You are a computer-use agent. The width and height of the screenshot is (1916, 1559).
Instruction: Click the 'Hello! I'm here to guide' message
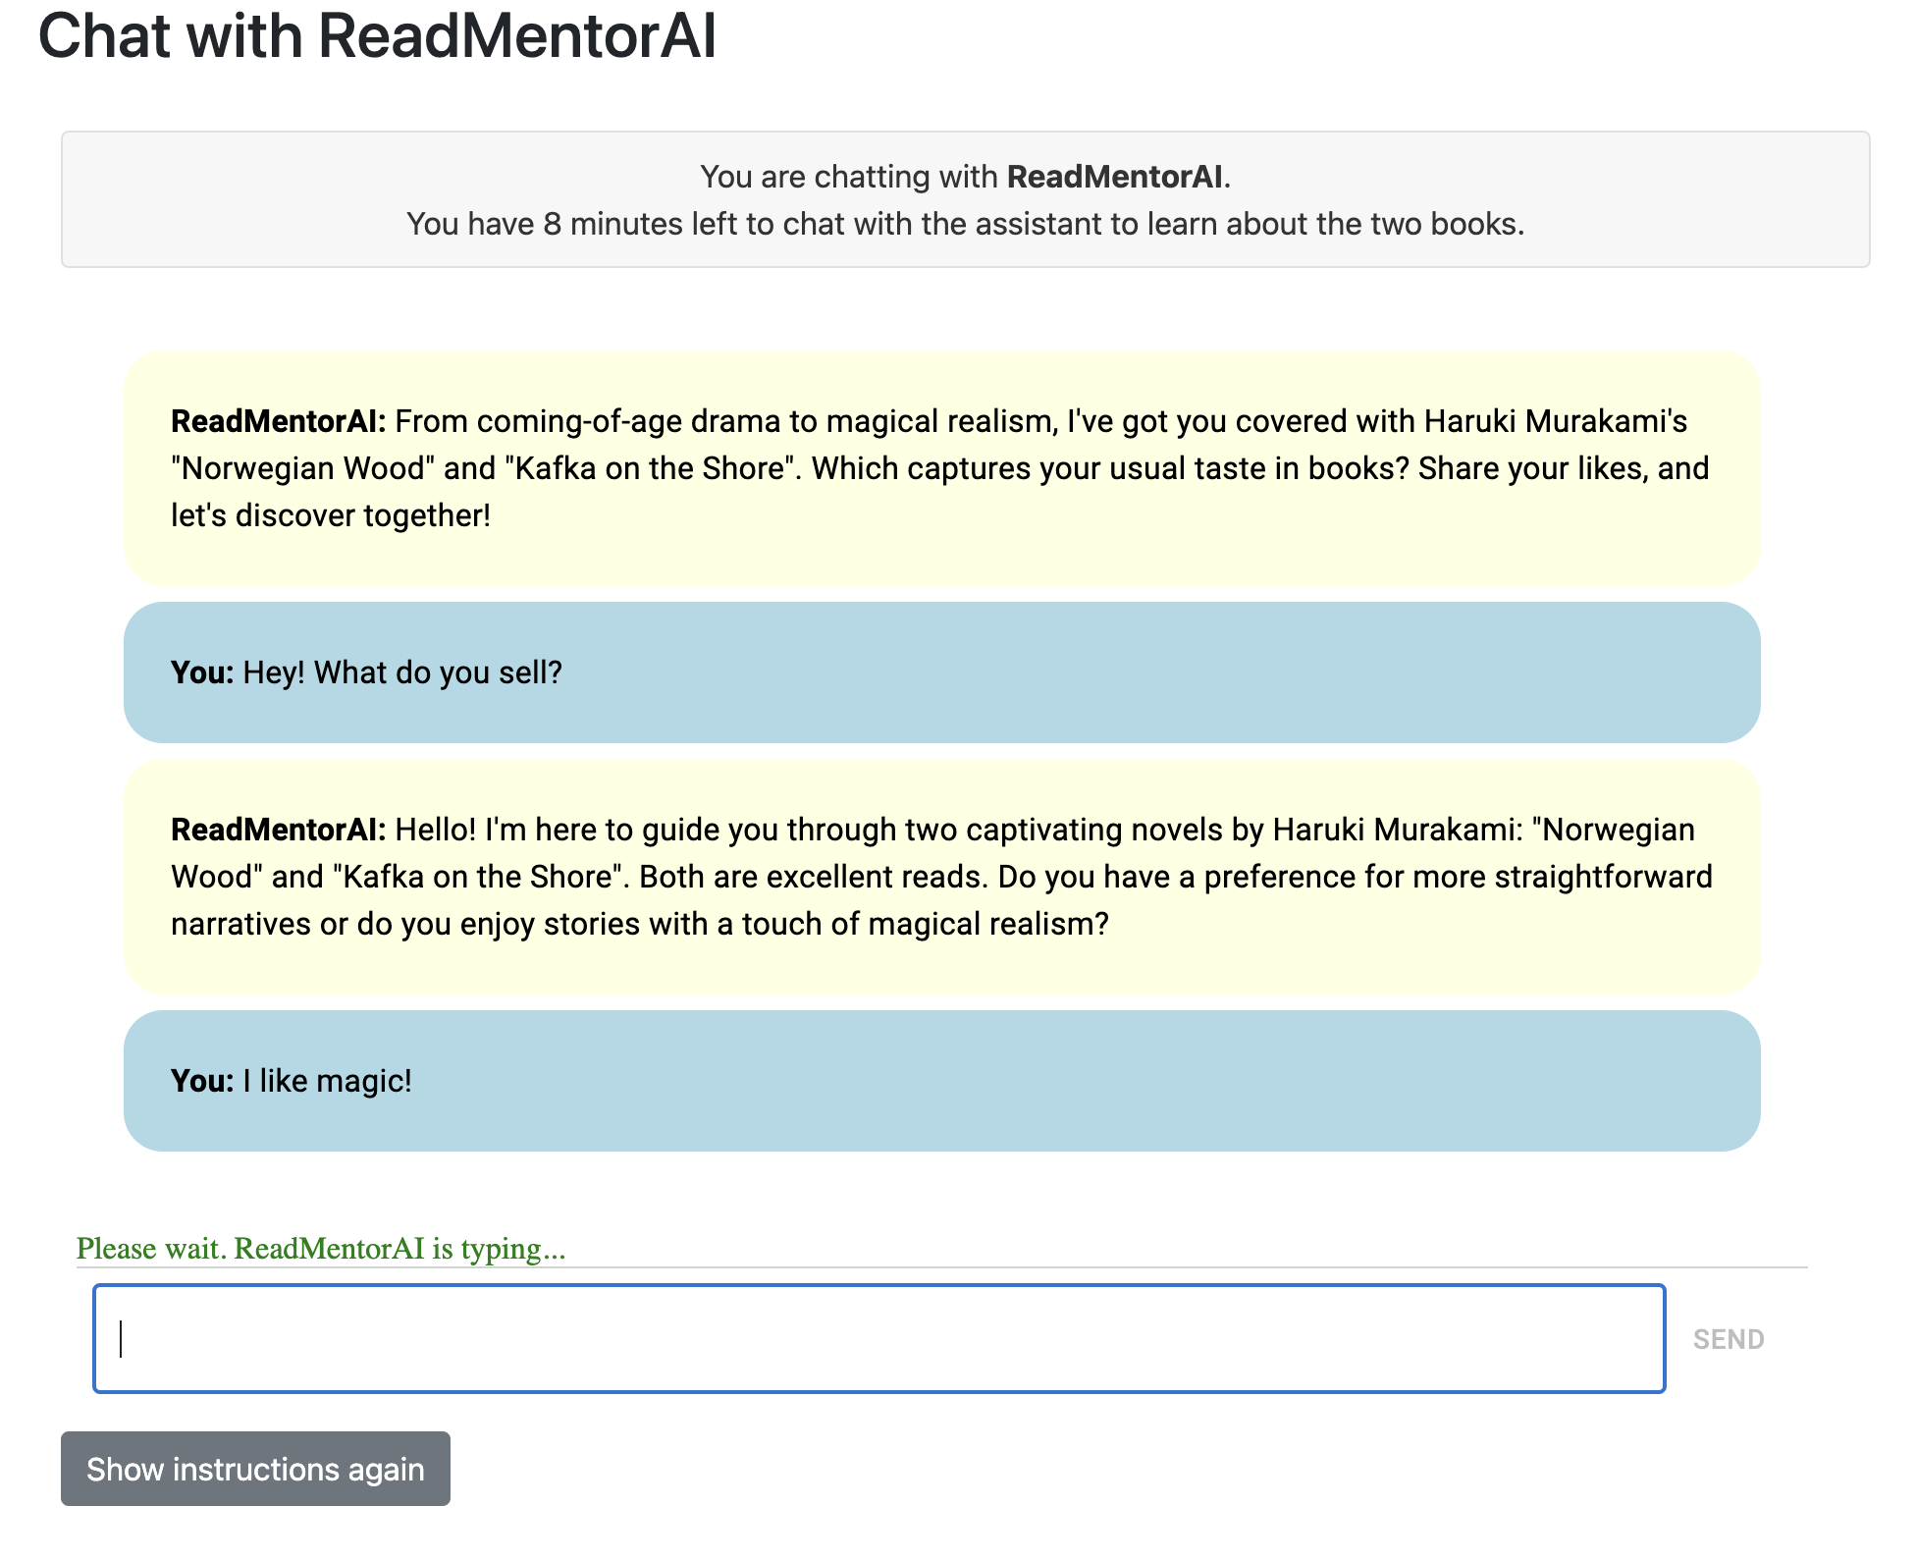941,877
